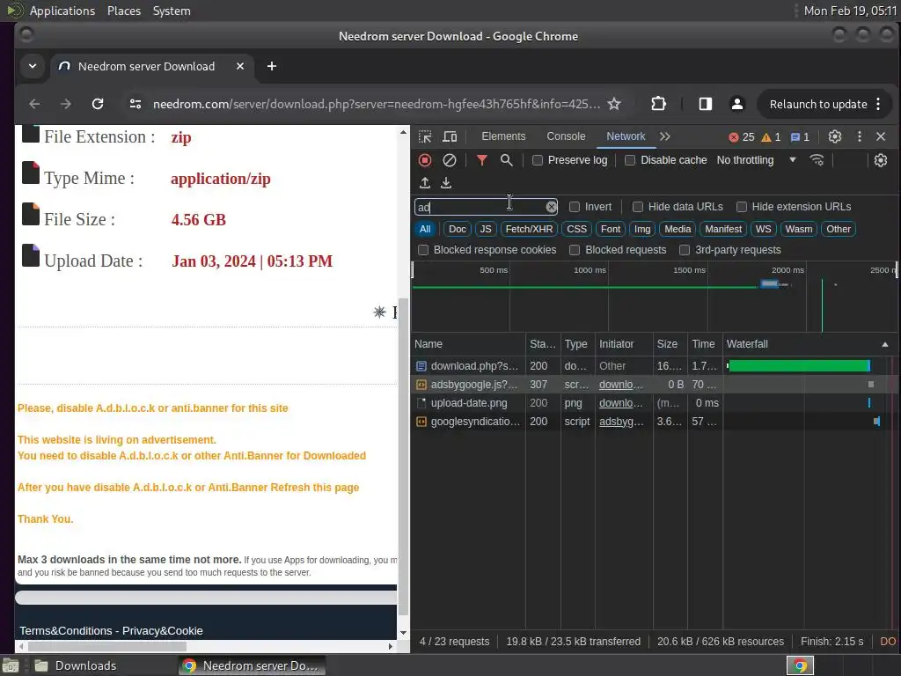Reload the page
This screenshot has height=676, width=901.
click(98, 104)
